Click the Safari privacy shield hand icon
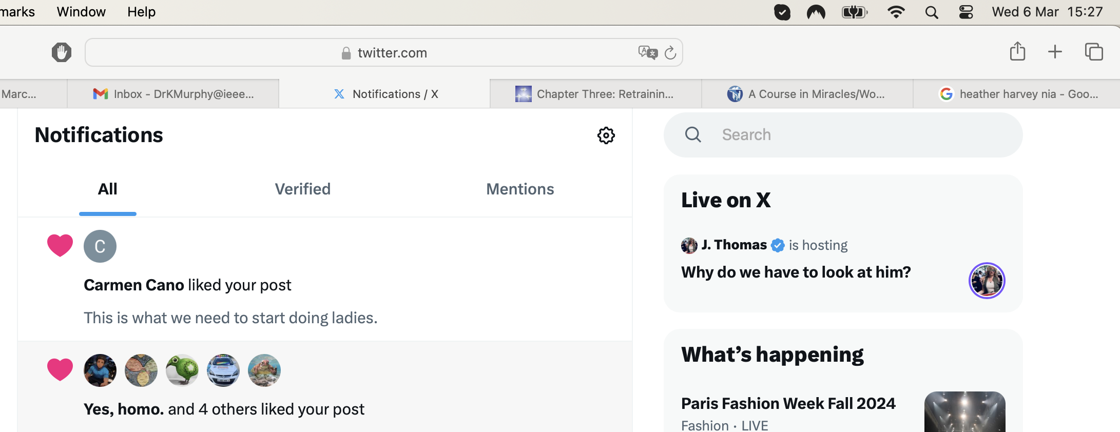Screen dimensions: 1120x432 62,52
